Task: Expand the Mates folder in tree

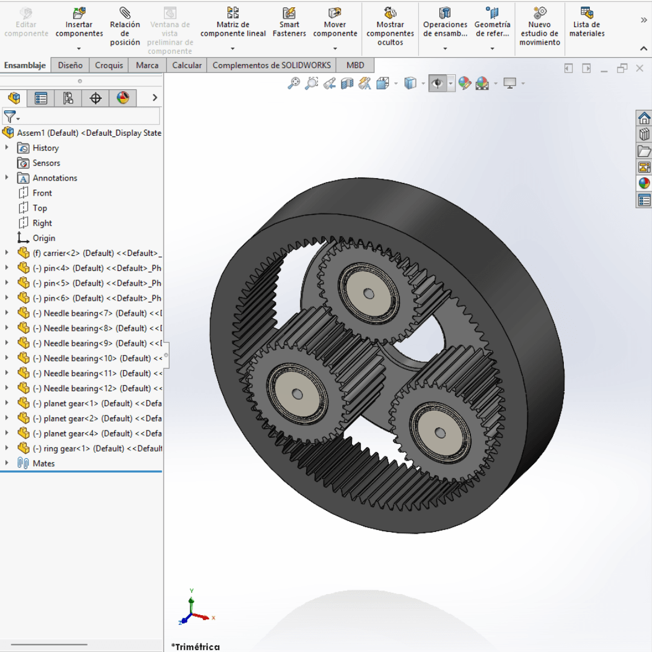Action: (7, 464)
